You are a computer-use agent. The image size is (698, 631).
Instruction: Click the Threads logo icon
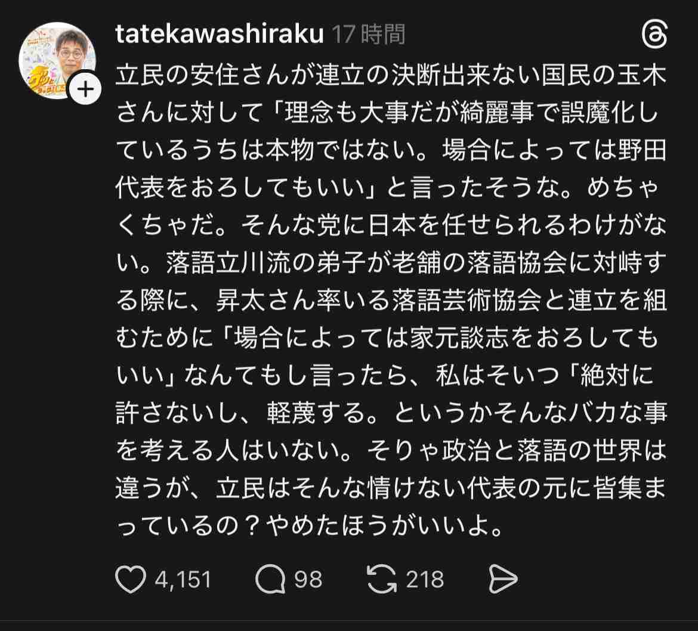coord(656,36)
